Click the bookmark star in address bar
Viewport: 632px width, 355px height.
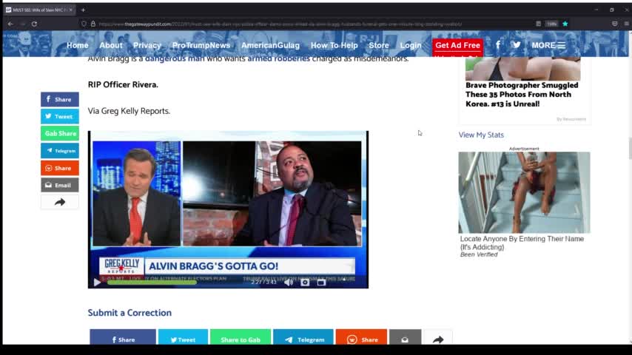click(565, 24)
